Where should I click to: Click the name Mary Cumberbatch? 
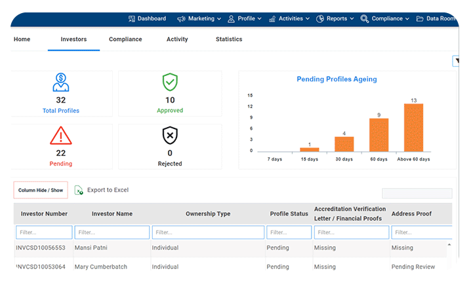(x=101, y=267)
